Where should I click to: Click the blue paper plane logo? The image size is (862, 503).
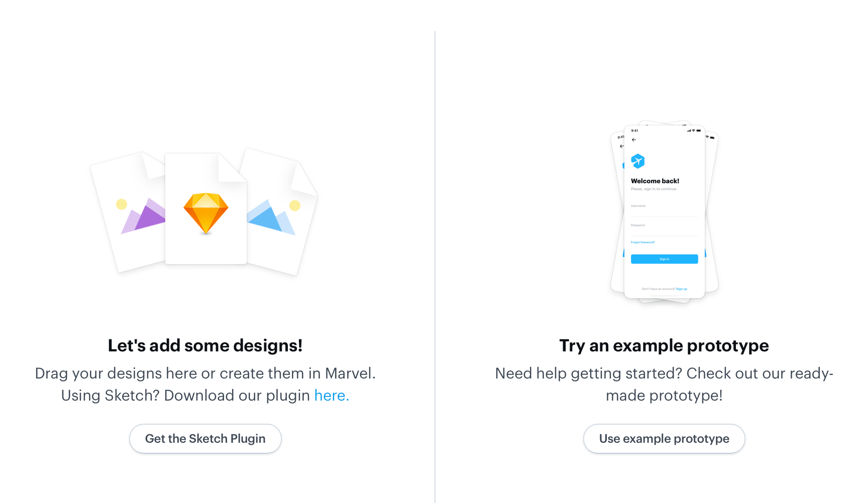pyautogui.click(x=637, y=161)
